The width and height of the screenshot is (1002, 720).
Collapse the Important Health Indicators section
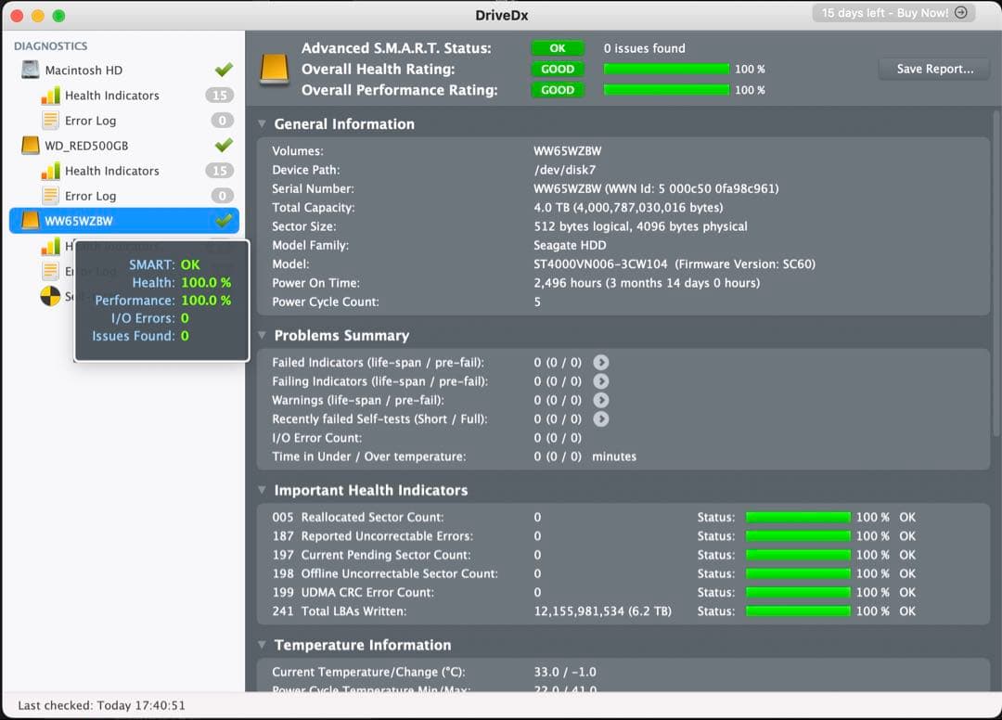(262, 490)
